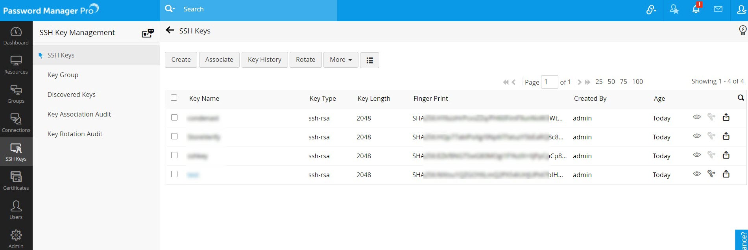The height and width of the screenshot is (250, 748).
Task: Show 75 rows per page
Action: [x=623, y=81]
